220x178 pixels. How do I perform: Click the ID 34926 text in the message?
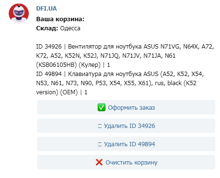[49, 47]
